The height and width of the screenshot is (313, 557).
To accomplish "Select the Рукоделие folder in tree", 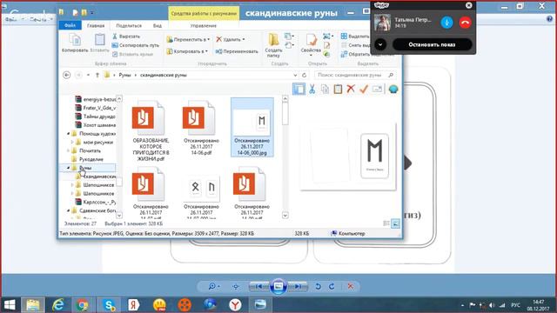I will coord(91,159).
